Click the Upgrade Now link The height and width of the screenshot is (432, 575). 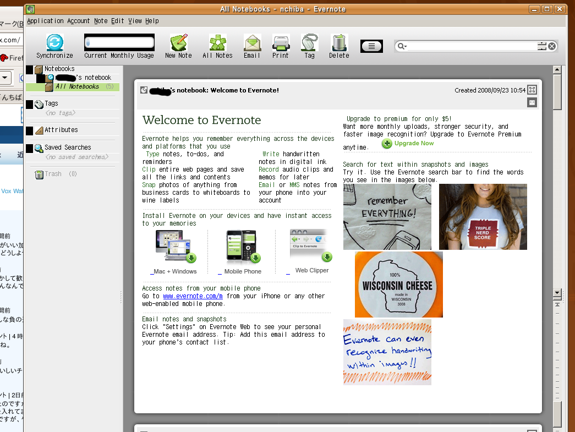[414, 144]
